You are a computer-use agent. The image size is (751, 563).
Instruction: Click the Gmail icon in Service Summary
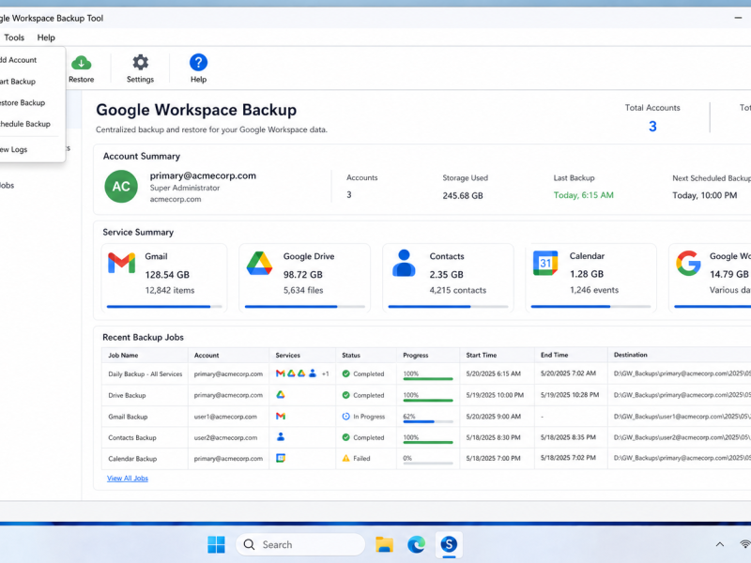[x=122, y=263]
